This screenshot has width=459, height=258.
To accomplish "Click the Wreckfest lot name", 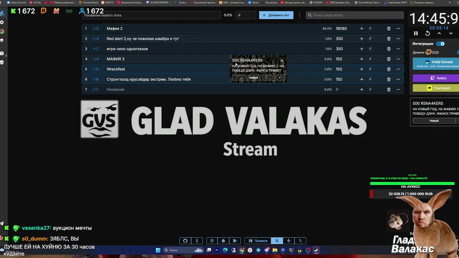I will [116, 69].
